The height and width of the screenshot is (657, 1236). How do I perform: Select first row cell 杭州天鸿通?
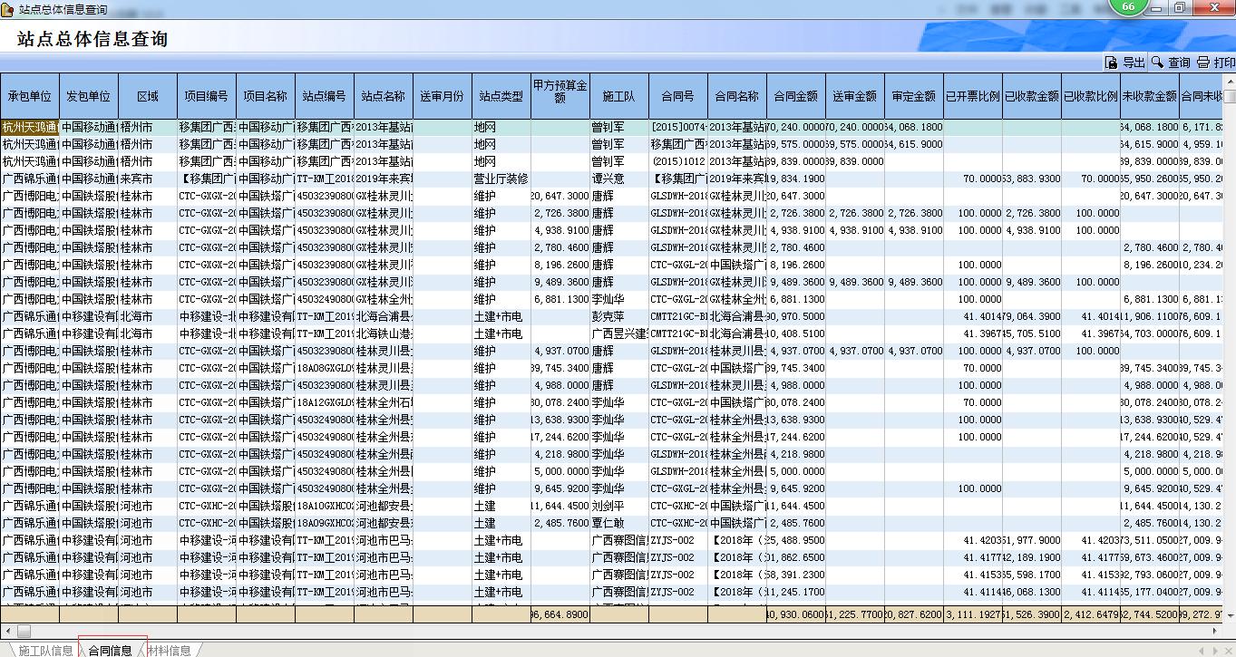click(30, 128)
